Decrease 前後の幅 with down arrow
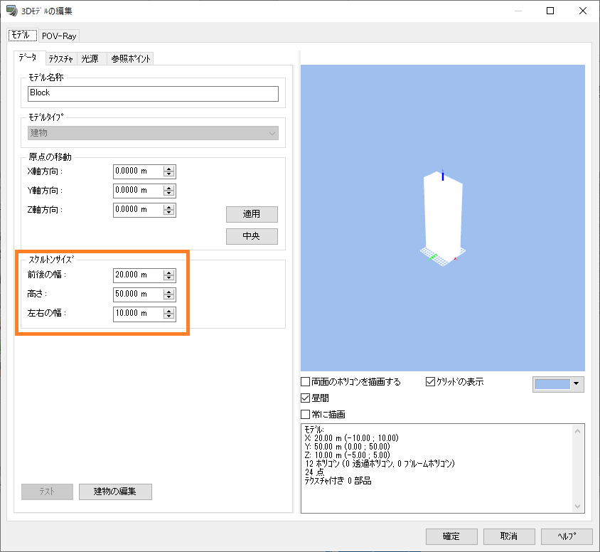Image resolution: width=600 pixels, height=552 pixels. click(x=168, y=278)
